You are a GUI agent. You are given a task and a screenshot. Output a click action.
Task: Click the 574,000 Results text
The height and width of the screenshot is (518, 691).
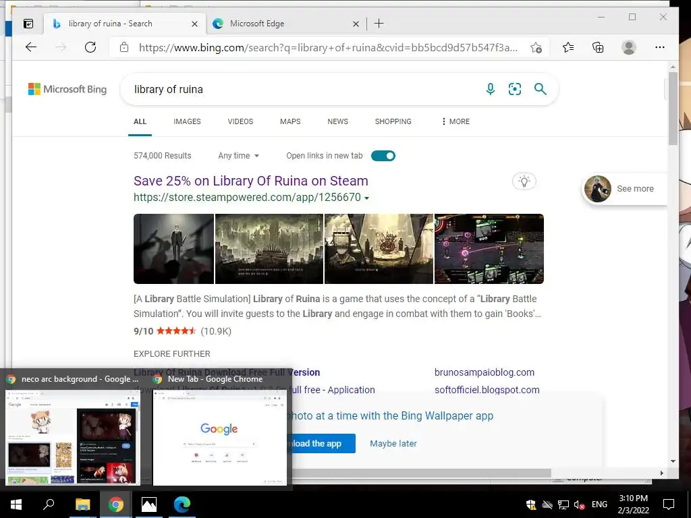(x=162, y=156)
